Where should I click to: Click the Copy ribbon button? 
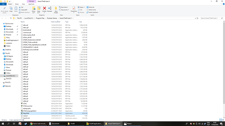click(11, 9)
